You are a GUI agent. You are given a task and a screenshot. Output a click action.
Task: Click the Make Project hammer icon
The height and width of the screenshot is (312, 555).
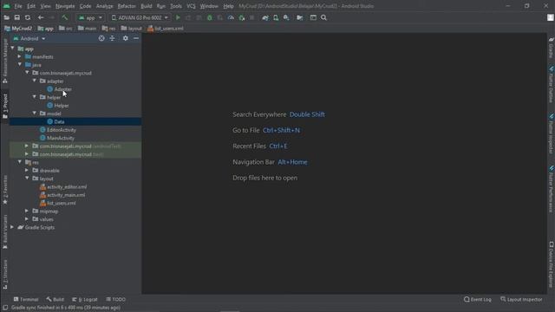pyautogui.click(x=65, y=17)
